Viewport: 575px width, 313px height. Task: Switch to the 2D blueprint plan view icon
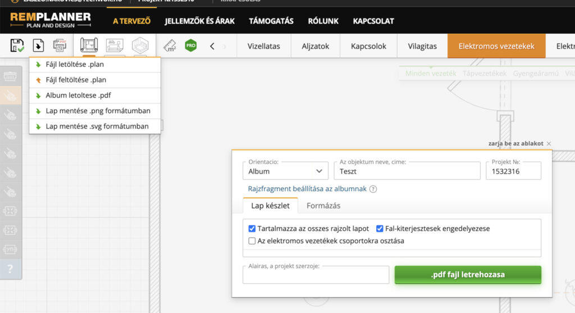pyautogui.click(x=89, y=45)
